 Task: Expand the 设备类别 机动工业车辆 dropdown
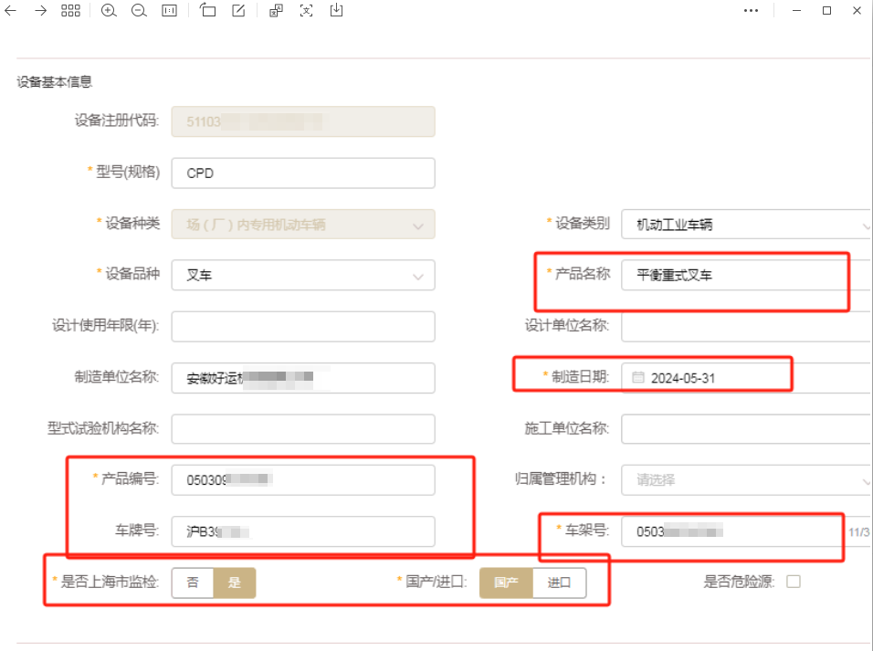click(868, 224)
